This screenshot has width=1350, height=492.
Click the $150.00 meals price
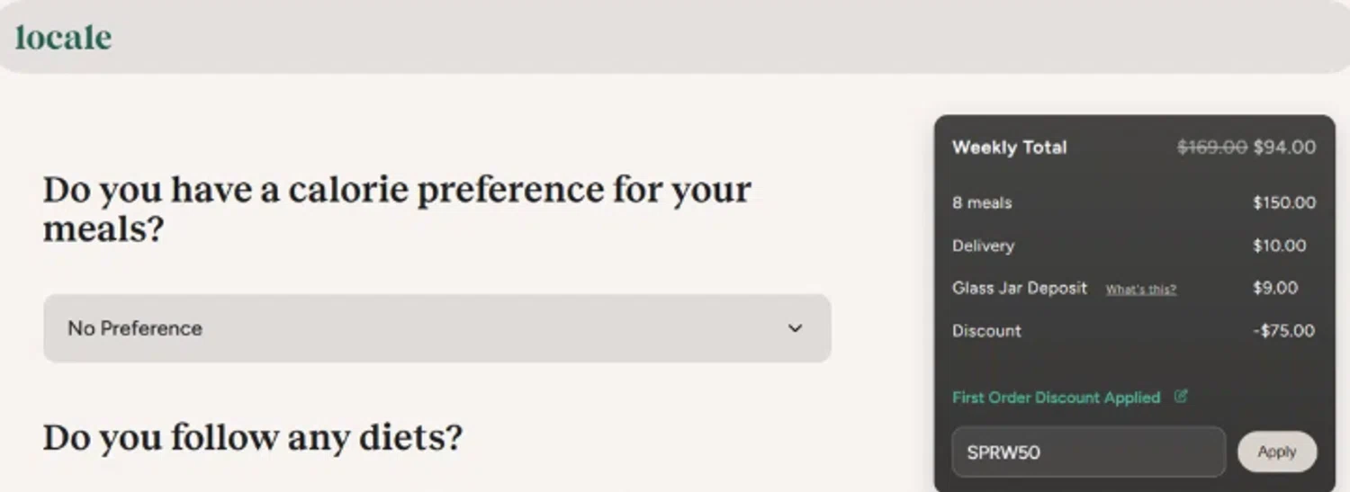click(1283, 203)
